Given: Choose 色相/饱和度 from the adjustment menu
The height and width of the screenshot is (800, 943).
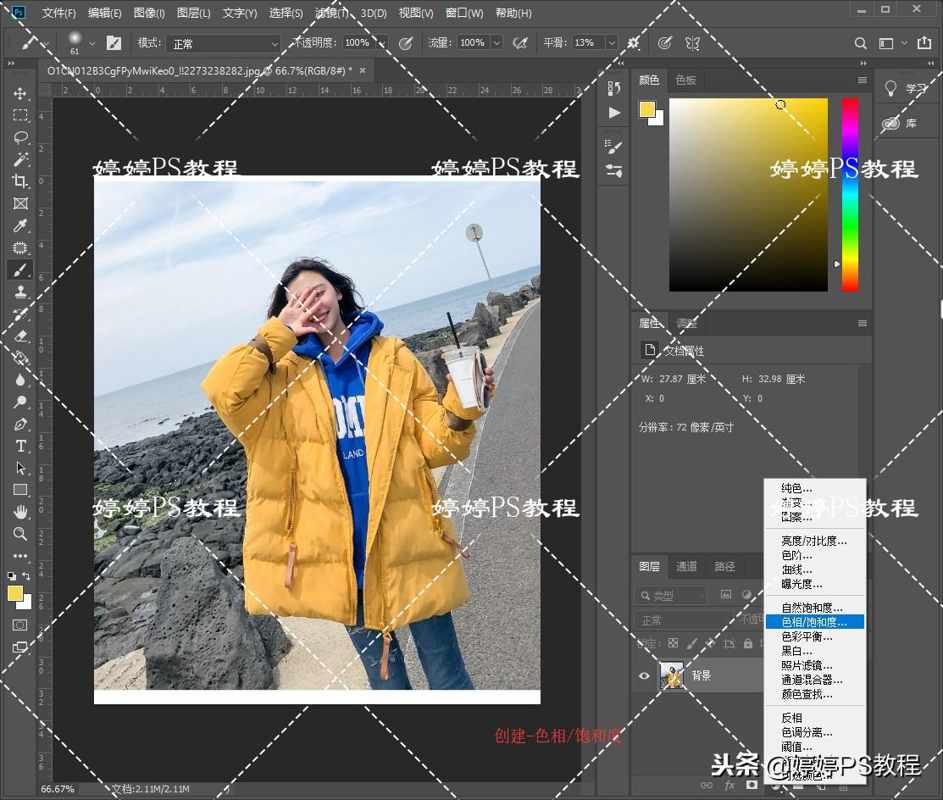Looking at the screenshot, I should pyautogui.click(x=813, y=622).
